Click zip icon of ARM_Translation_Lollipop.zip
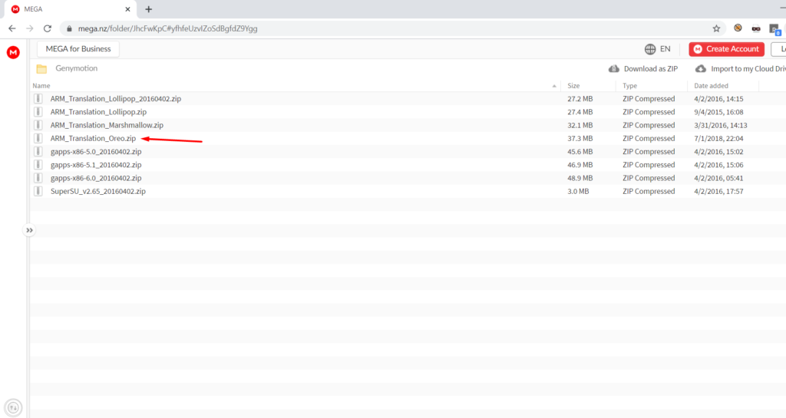The width and height of the screenshot is (786, 418). click(x=38, y=112)
